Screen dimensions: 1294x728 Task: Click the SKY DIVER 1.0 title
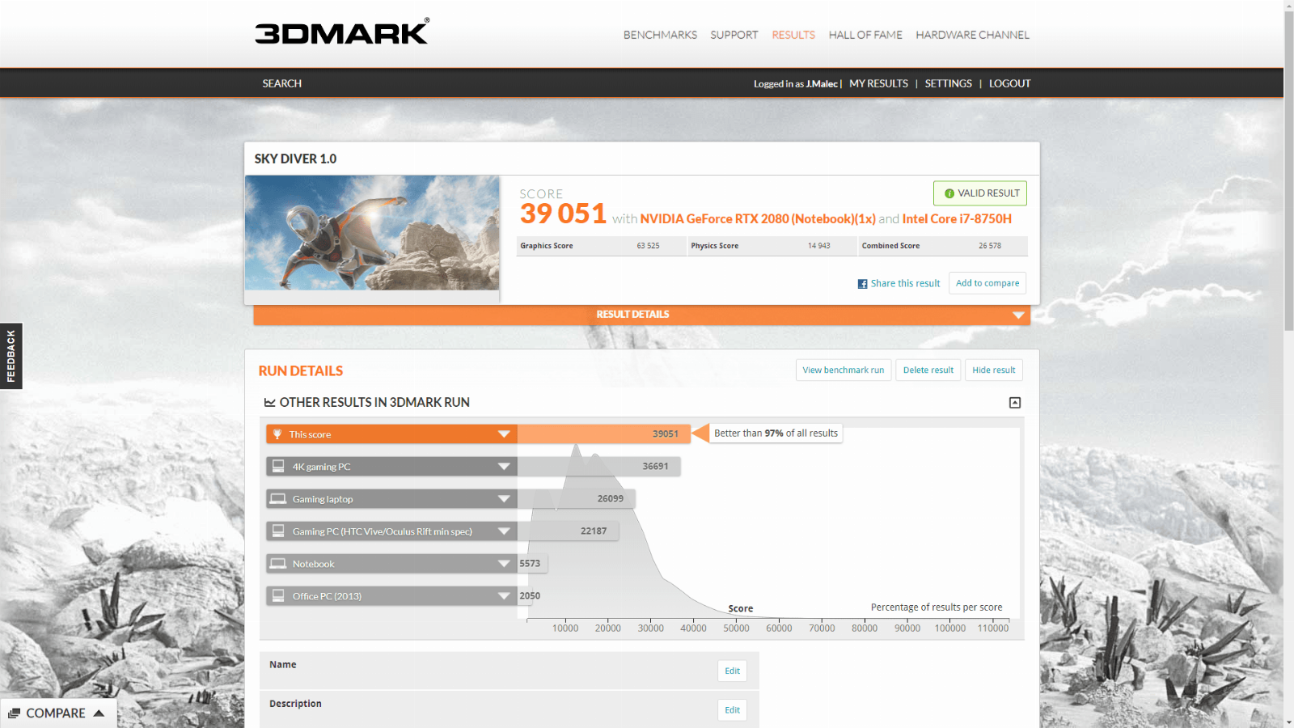[295, 159]
